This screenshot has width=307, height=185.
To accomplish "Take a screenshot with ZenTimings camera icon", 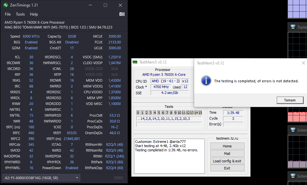I will click(x=122, y=14).
